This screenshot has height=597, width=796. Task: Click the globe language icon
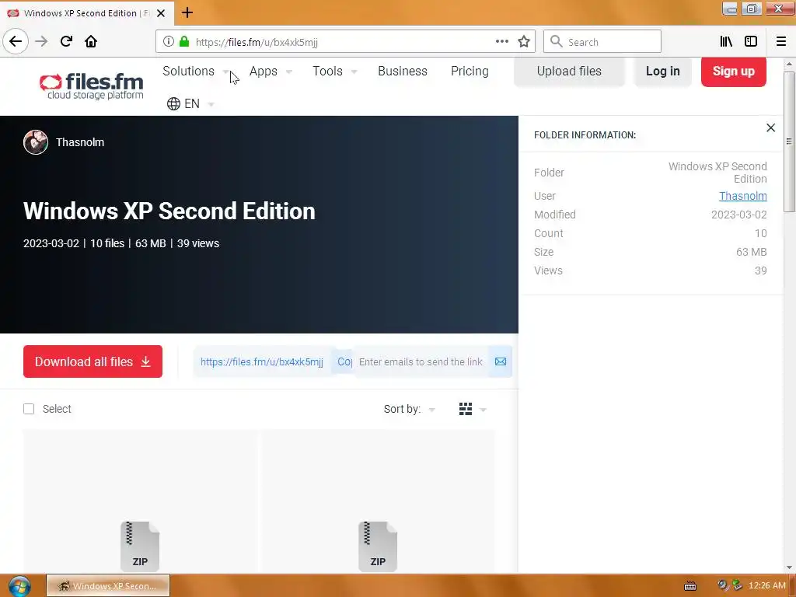(x=173, y=103)
